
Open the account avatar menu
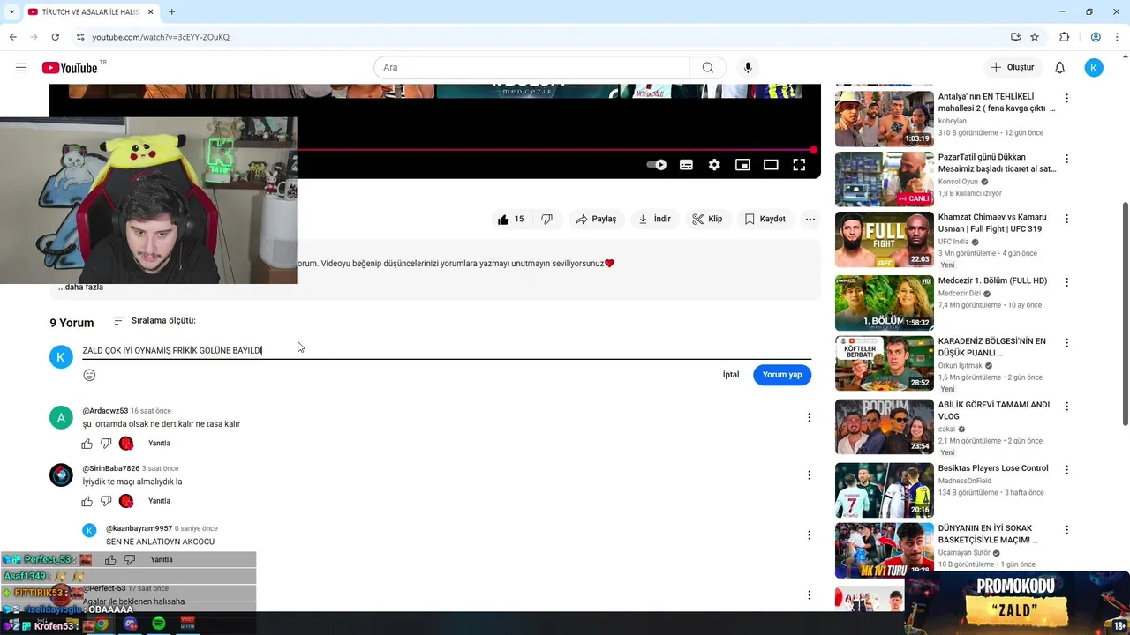click(1094, 68)
